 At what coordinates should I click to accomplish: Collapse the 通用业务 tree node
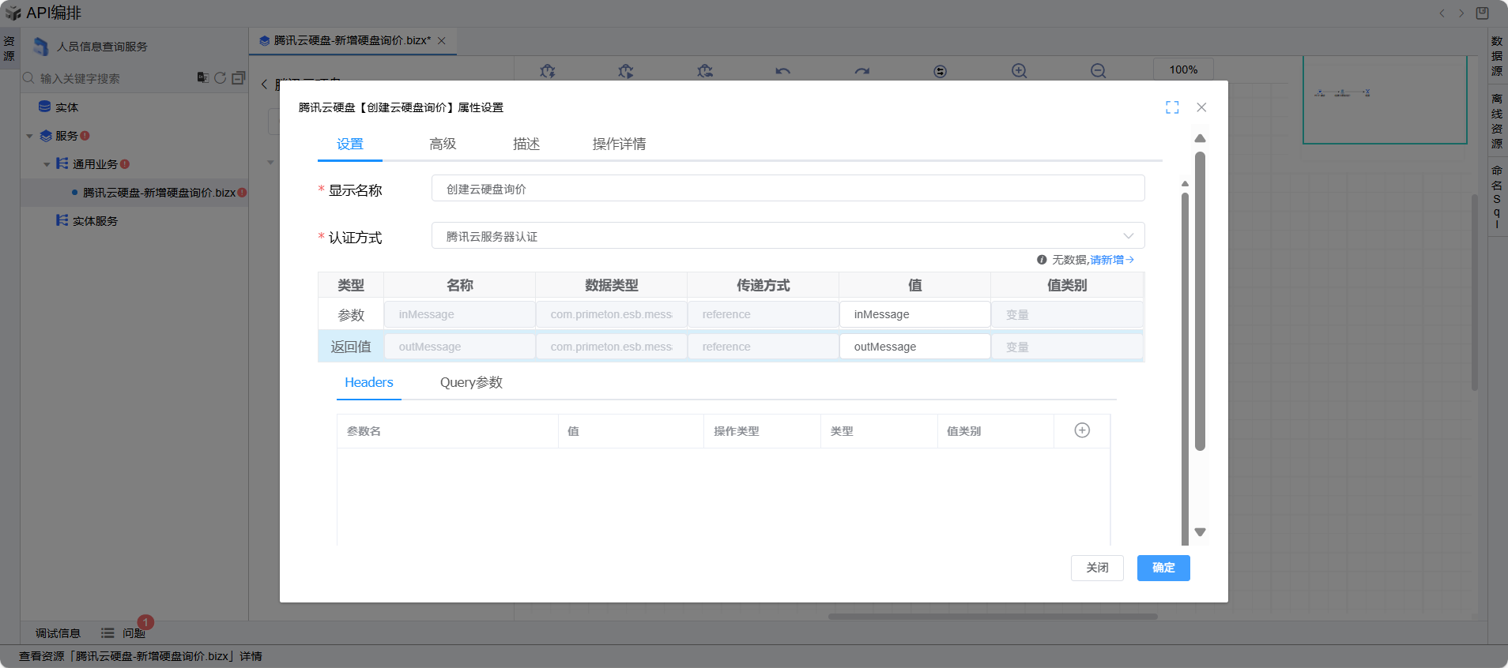coord(47,164)
